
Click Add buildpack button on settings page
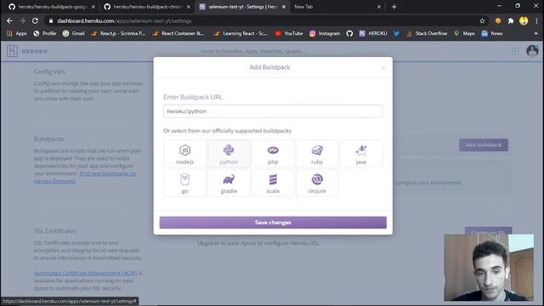(x=484, y=145)
